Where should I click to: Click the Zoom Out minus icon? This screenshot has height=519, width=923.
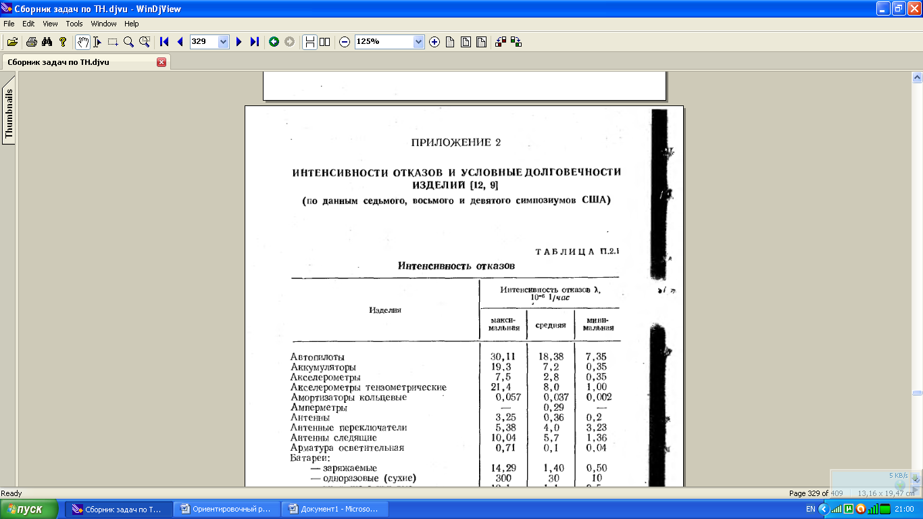pyautogui.click(x=345, y=42)
